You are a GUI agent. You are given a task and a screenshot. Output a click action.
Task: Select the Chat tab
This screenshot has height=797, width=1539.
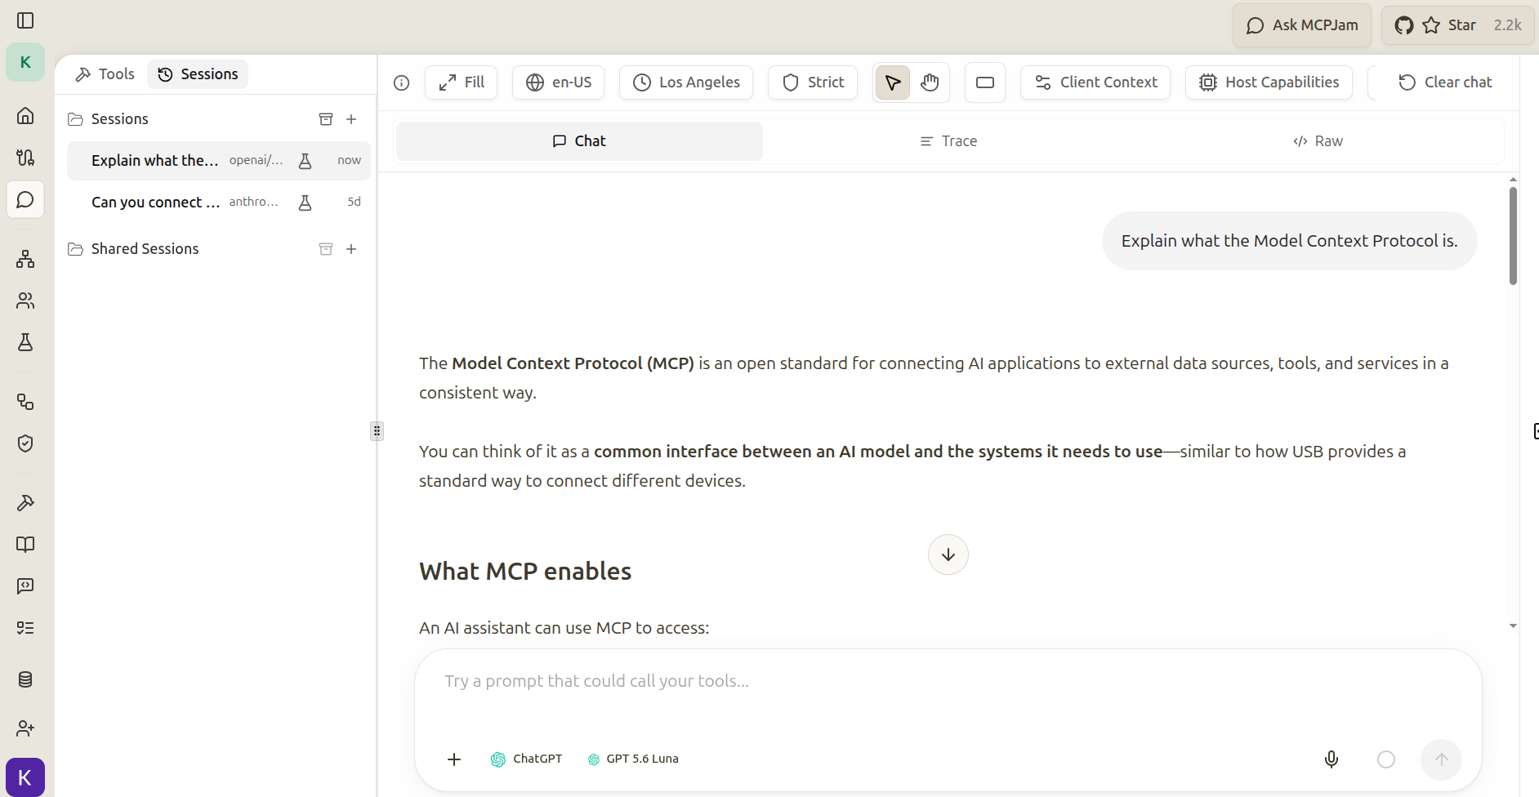pyautogui.click(x=579, y=141)
